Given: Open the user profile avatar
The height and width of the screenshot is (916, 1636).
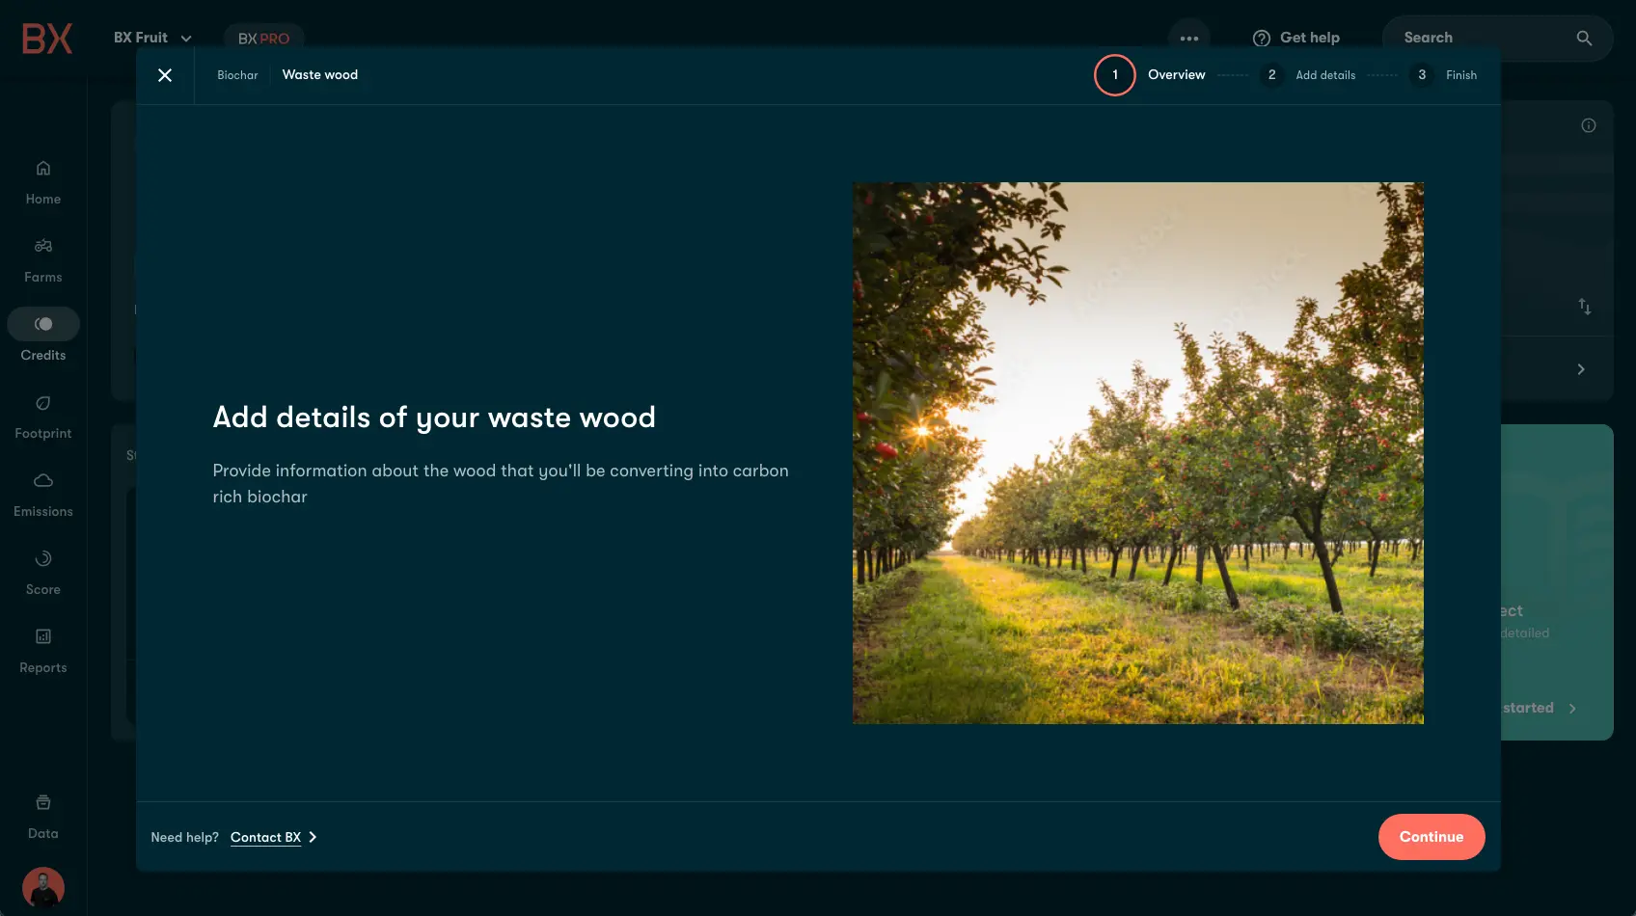Looking at the screenshot, I should tap(43, 887).
